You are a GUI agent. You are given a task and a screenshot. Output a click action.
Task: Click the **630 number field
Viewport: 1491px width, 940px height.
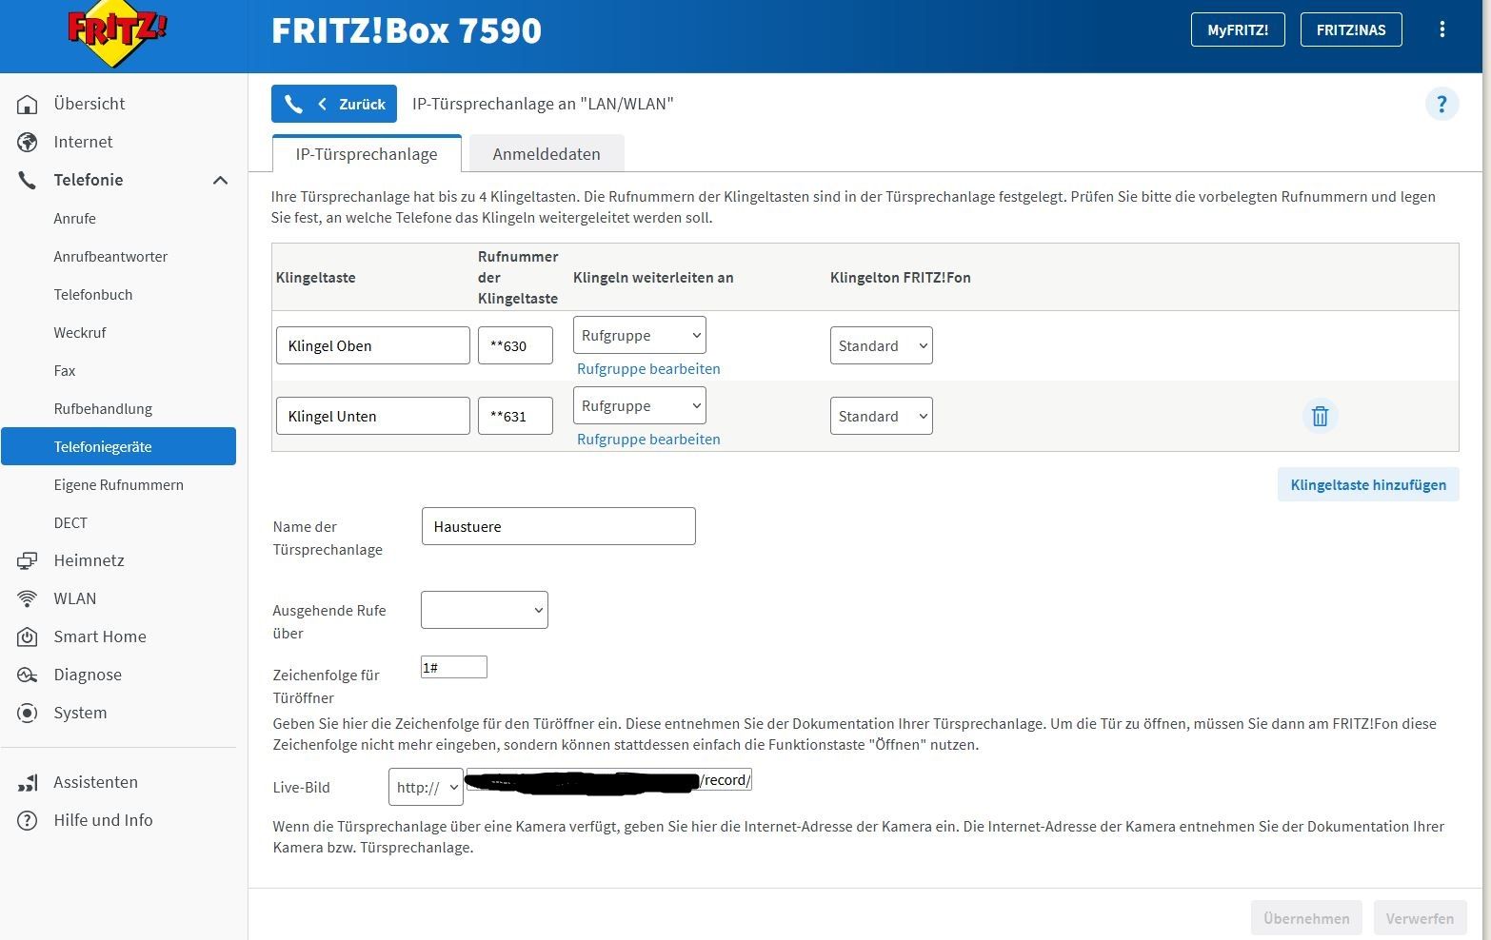[x=515, y=345]
